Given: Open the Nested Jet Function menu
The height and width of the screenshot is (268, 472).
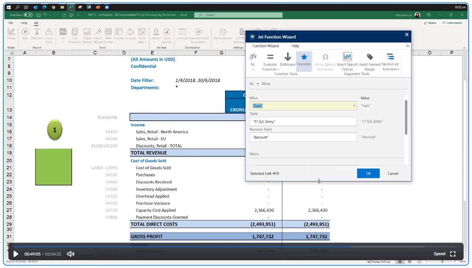Looking at the screenshot, I should point(390,62).
